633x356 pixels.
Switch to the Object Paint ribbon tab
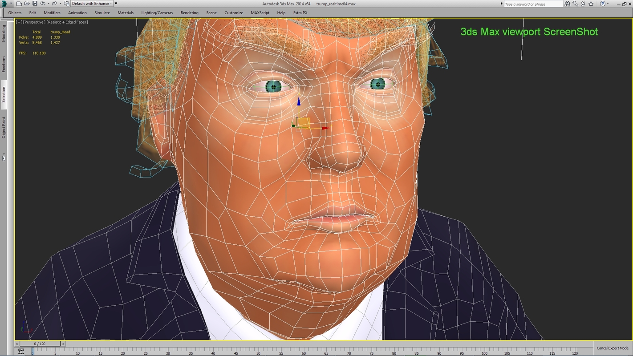(x=4, y=127)
